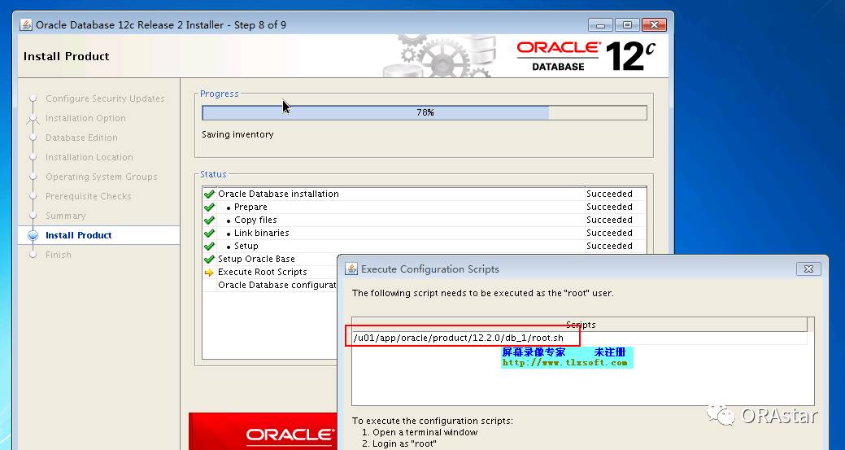Click the root user requirement message
The width and height of the screenshot is (845, 450).
[x=483, y=293]
